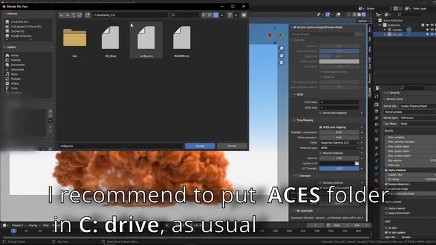Screen dimensions: 436x245
Task: Select the Google Drive volume
Action: [21, 36]
